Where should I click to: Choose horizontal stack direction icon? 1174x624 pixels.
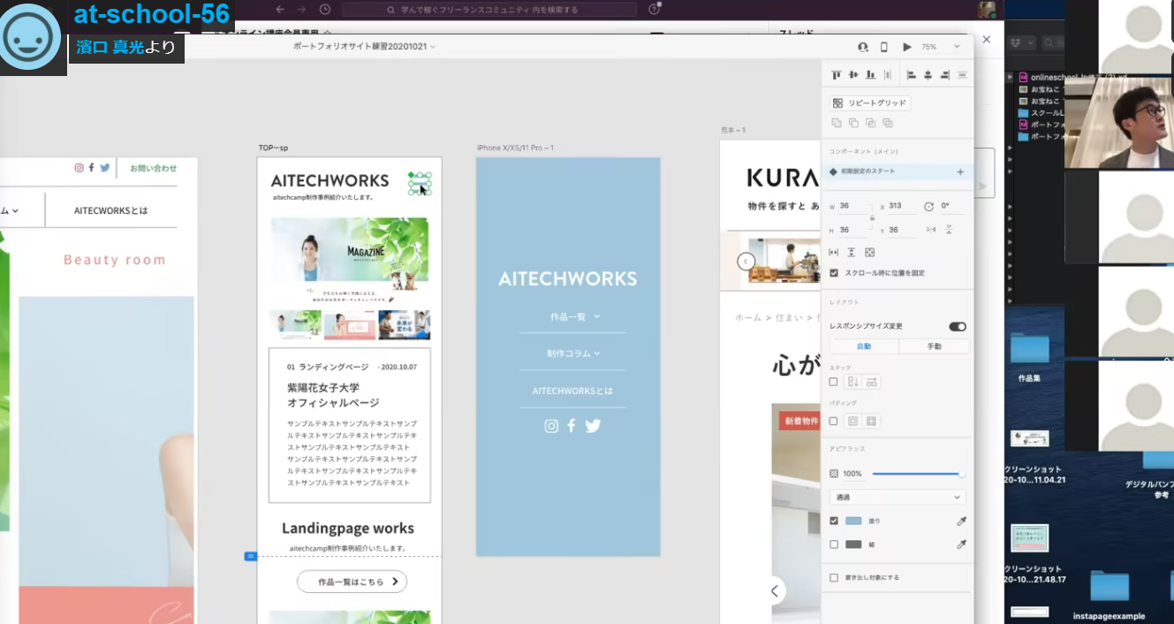tap(872, 382)
